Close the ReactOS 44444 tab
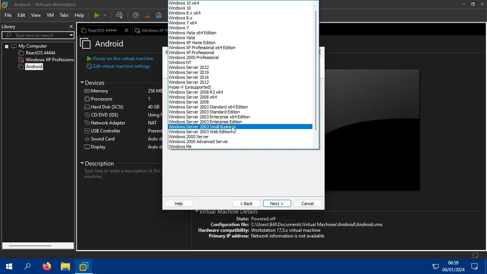 click(x=127, y=30)
